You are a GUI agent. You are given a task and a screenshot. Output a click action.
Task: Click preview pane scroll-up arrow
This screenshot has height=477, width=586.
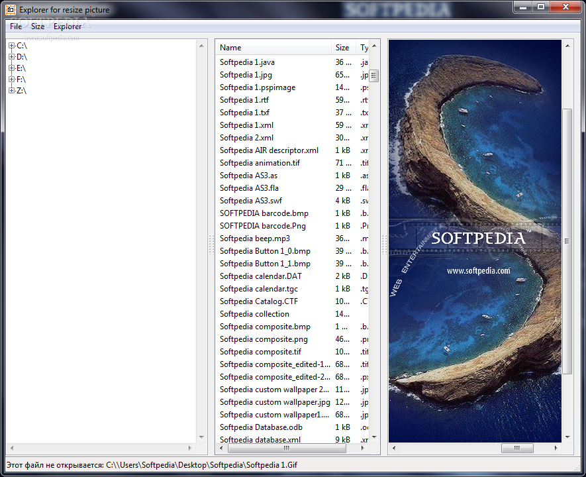pyautogui.click(x=567, y=46)
